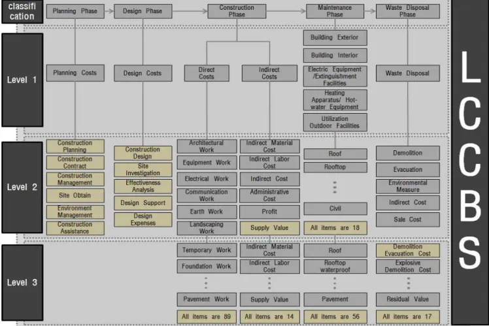Viewport: 489px width, 326px height.
Task: Click the Building Interior box
Action: pos(335,56)
